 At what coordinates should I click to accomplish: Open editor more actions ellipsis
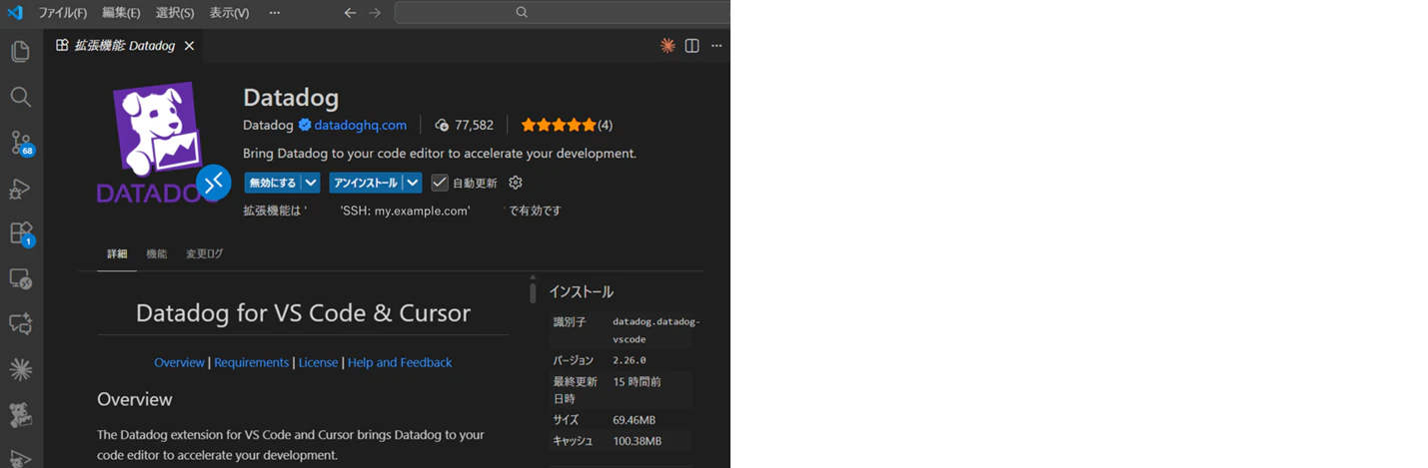click(x=715, y=46)
